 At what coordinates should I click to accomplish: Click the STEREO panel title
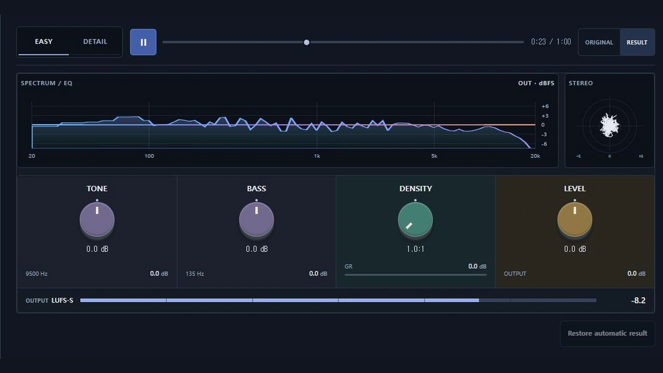pyautogui.click(x=581, y=83)
